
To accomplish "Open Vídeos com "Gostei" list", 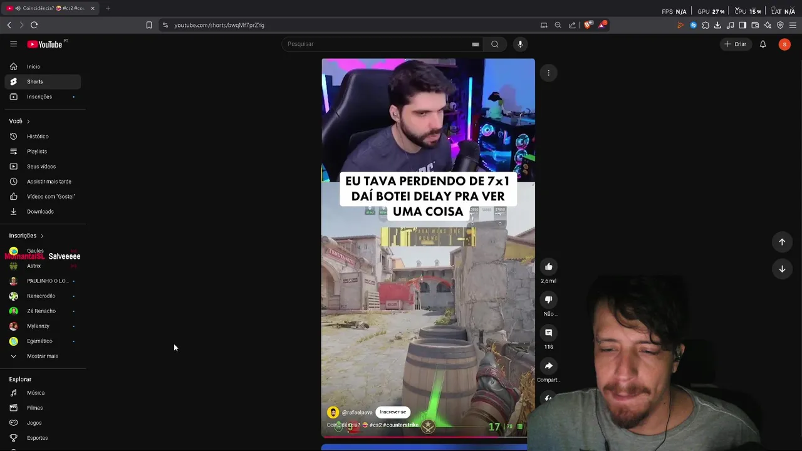I will click(x=43, y=196).
